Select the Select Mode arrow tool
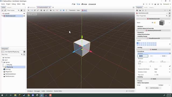The image size is (172, 97). [28, 10]
